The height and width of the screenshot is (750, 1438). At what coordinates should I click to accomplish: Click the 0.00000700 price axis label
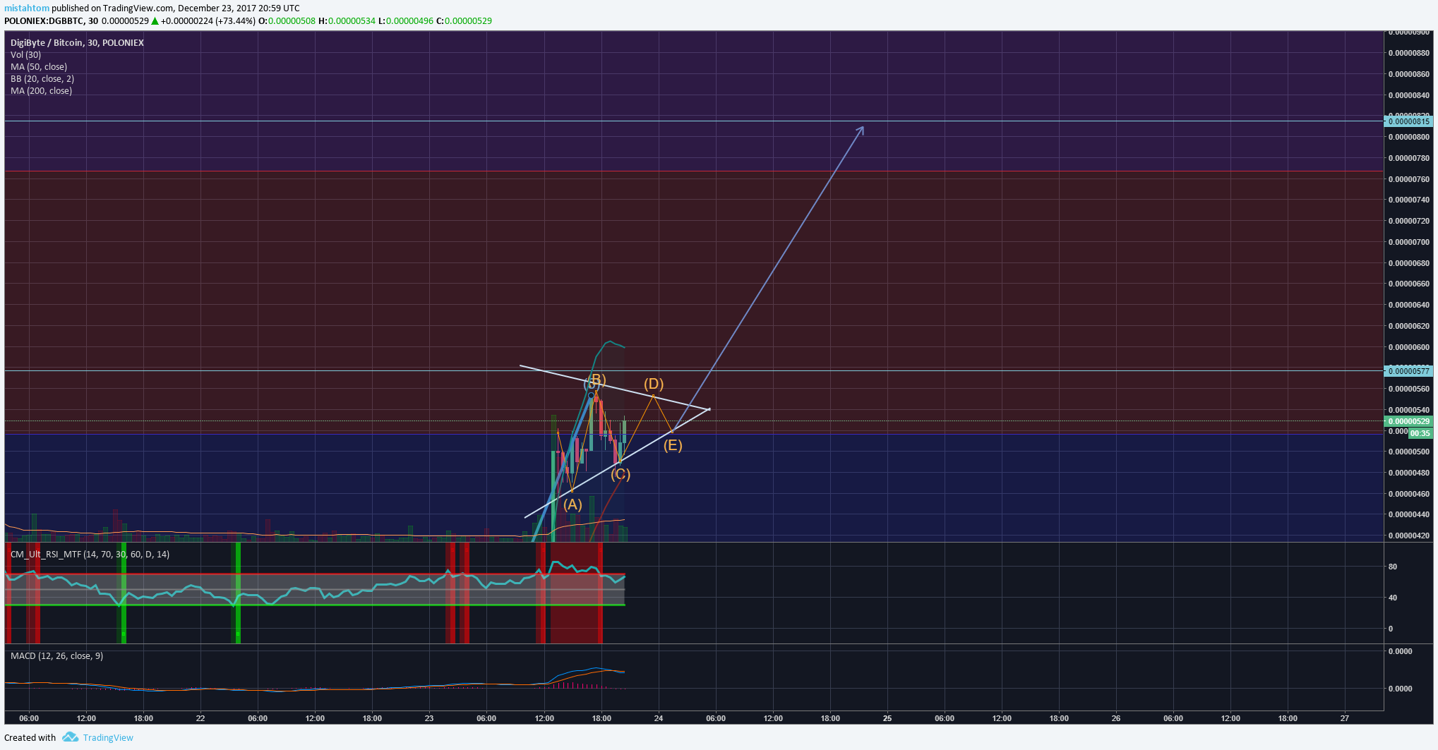(1408, 242)
